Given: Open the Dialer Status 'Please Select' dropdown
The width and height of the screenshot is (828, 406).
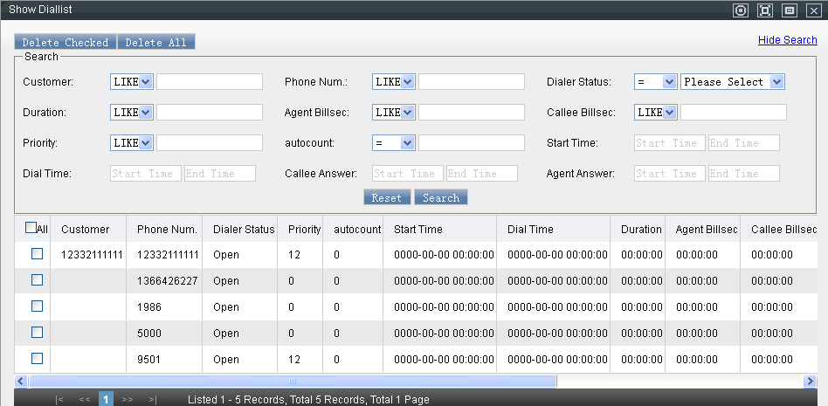Looking at the screenshot, I should (733, 82).
